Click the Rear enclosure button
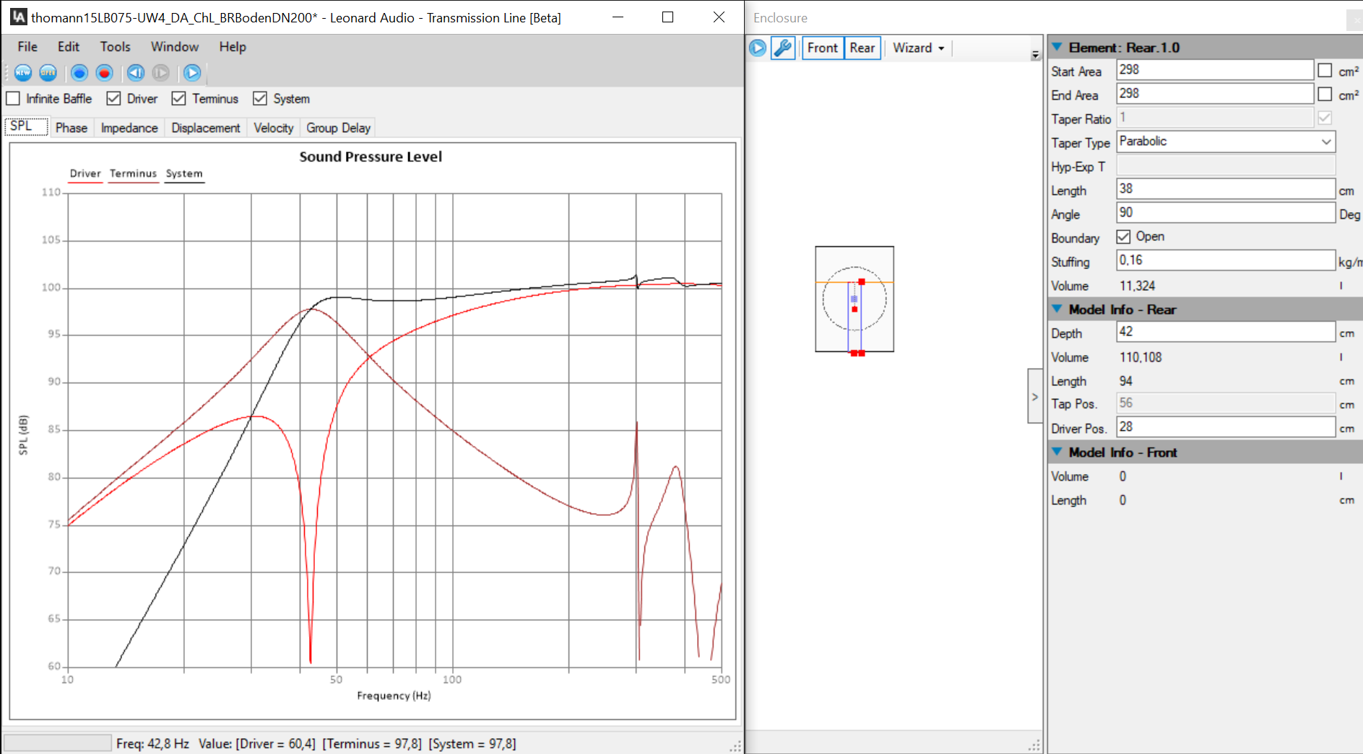1363x754 pixels. pos(862,48)
